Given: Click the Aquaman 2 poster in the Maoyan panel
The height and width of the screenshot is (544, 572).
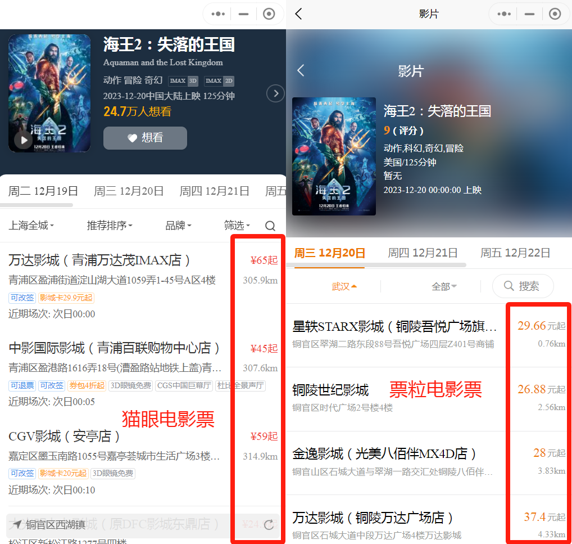Looking at the screenshot, I should pos(49,93).
